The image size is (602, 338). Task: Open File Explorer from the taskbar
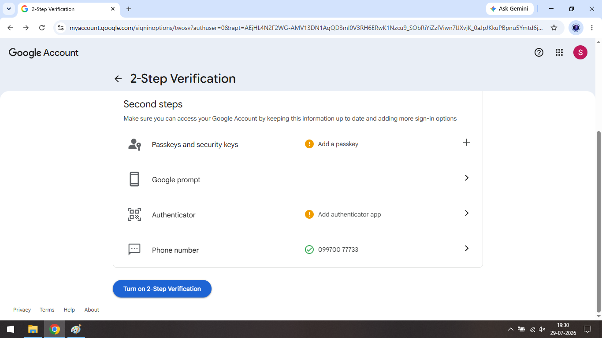33,329
